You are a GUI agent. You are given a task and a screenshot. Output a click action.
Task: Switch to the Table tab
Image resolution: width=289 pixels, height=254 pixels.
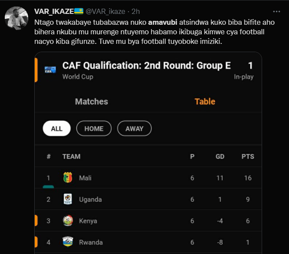pos(205,101)
